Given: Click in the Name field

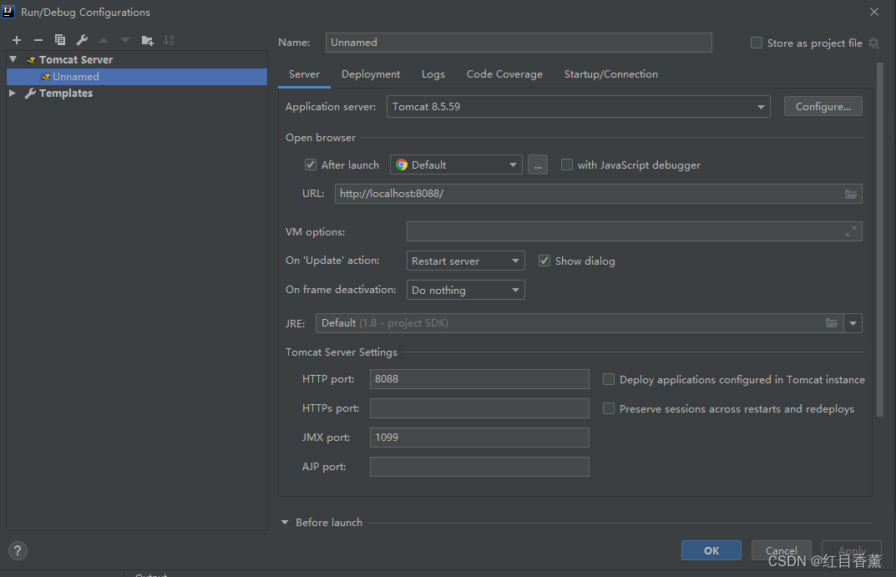Looking at the screenshot, I should (x=519, y=43).
